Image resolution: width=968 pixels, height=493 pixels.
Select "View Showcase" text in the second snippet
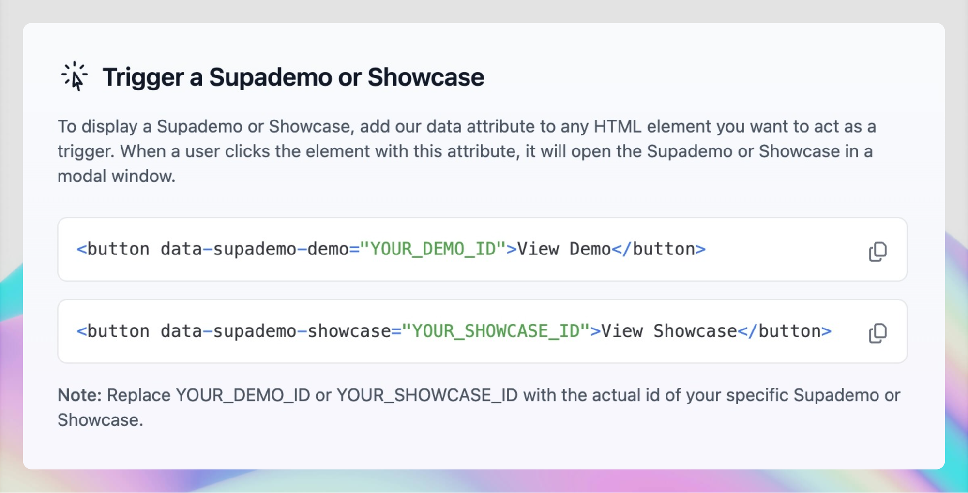tap(669, 331)
